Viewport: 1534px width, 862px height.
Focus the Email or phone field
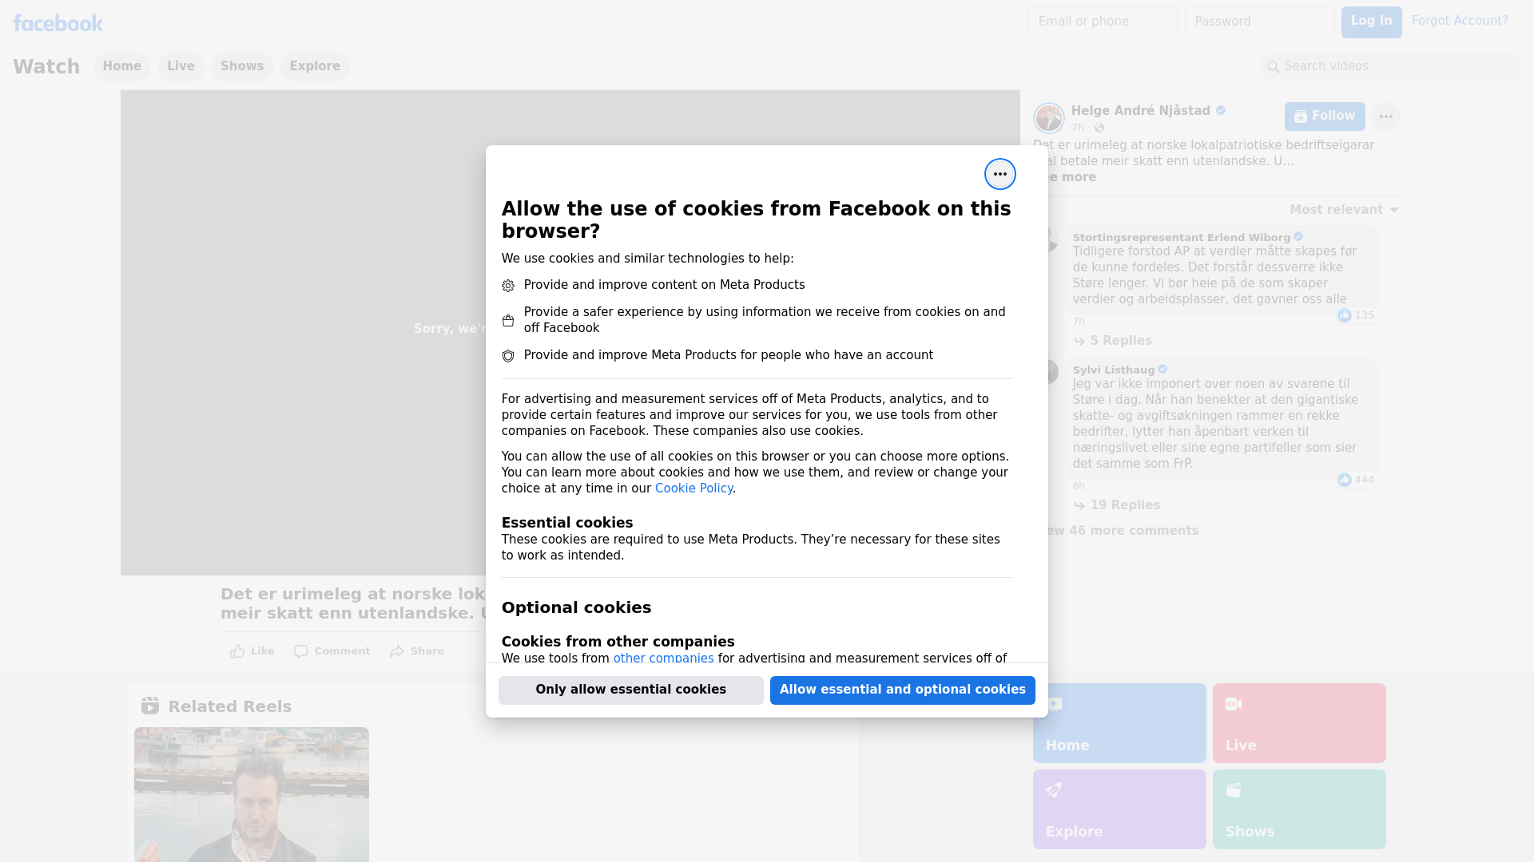pos(1103,22)
